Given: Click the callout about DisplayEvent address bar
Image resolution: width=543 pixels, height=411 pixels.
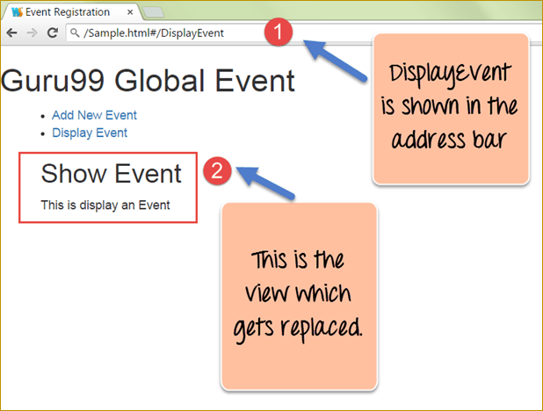Looking at the screenshot, I should coord(451,108).
